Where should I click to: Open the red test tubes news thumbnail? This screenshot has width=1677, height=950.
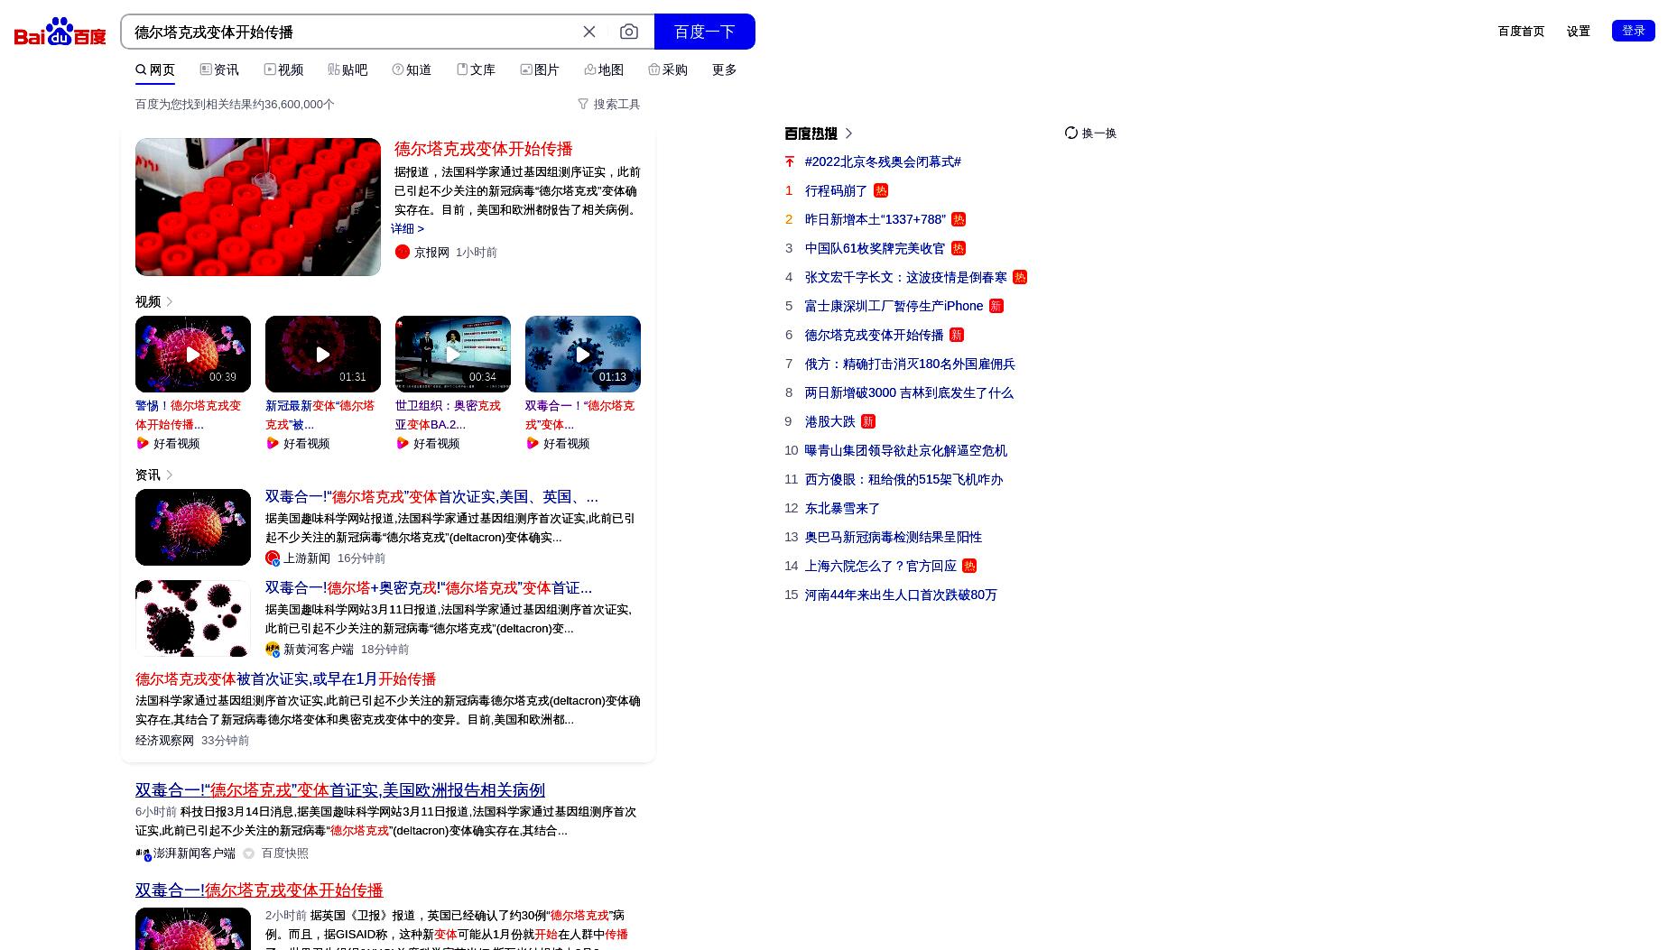click(x=258, y=207)
